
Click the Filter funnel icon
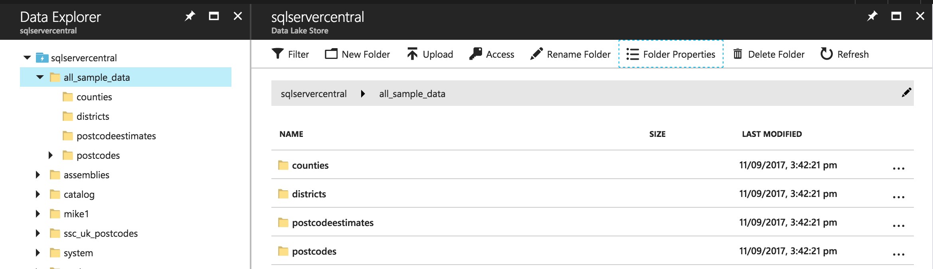pos(278,54)
